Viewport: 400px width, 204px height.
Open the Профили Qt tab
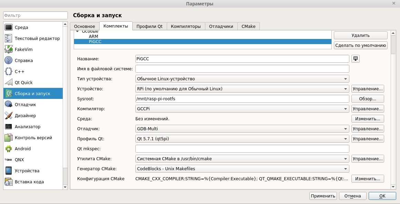point(149,27)
